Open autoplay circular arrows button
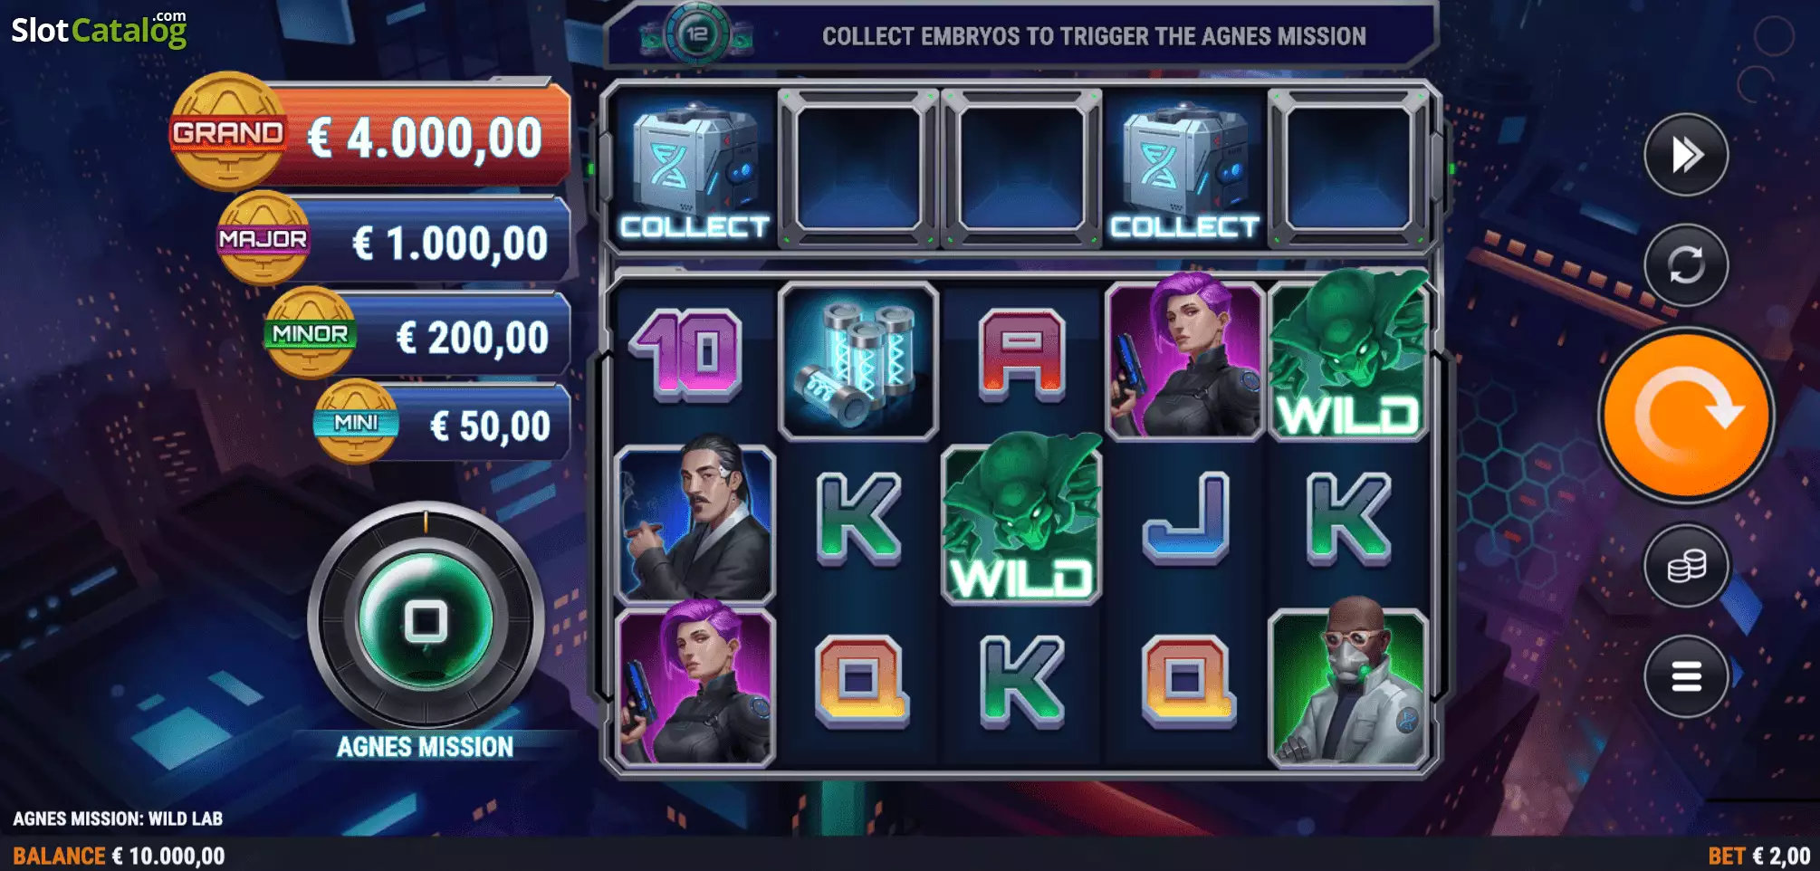This screenshot has width=1820, height=871. tap(1686, 264)
